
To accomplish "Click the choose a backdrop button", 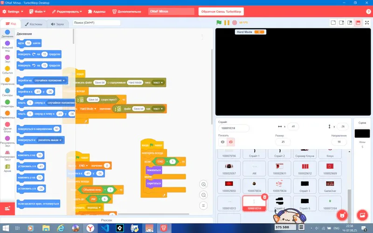I will (x=362, y=215).
